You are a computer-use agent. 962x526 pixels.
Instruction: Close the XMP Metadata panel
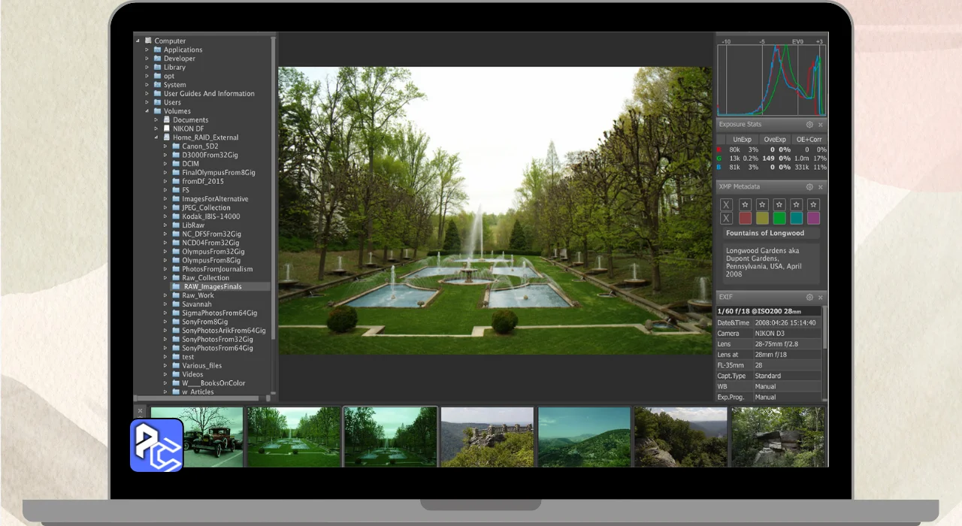pyautogui.click(x=821, y=187)
